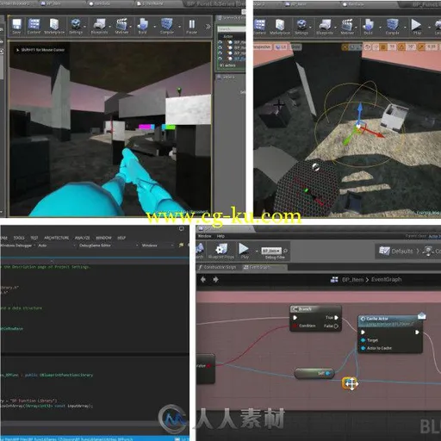Switch to Construction Script tab

[x=217, y=267]
